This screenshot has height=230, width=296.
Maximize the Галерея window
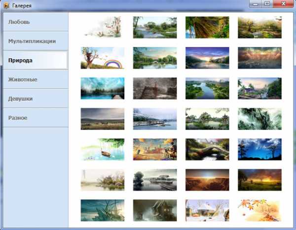tap(267, 4)
